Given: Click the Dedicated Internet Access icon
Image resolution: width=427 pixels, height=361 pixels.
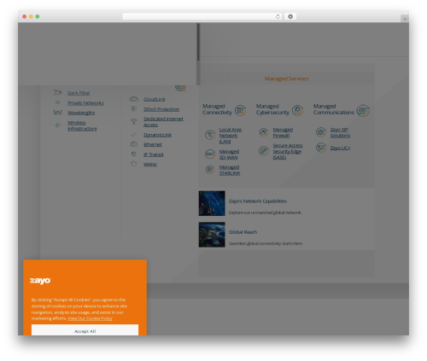Looking at the screenshot, I should (x=133, y=121).
